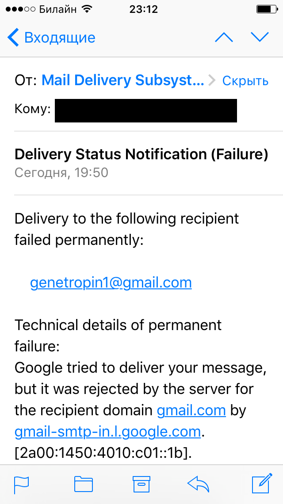Archive this message with the box icon
The width and height of the screenshot is (283, 504).
point(142,484)
